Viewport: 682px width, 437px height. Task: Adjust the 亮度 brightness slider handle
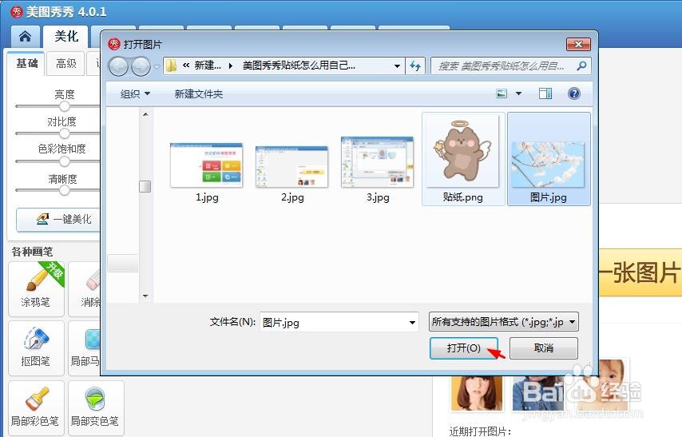[x=65, y=106]
